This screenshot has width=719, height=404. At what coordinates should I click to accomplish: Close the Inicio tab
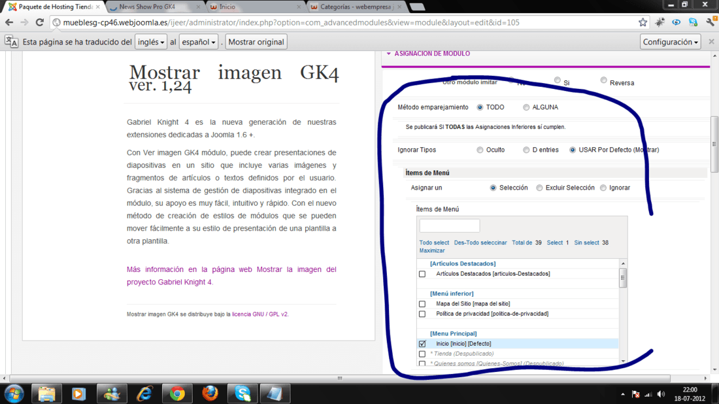coord(299,7)
